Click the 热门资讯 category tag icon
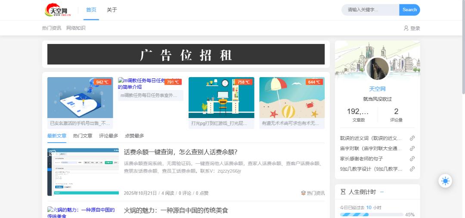465x218 pixels. tap(303, 193)
